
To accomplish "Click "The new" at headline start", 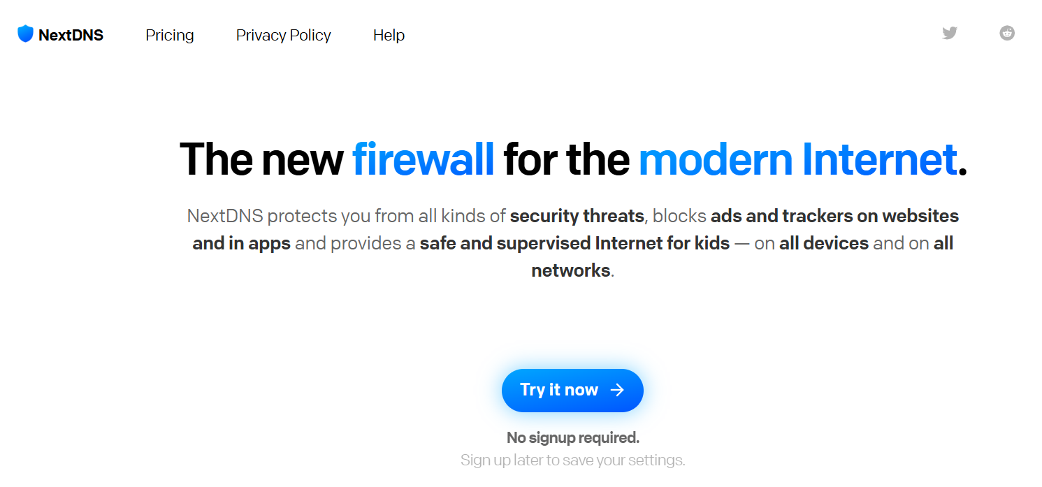I will (x=261, y=159).
